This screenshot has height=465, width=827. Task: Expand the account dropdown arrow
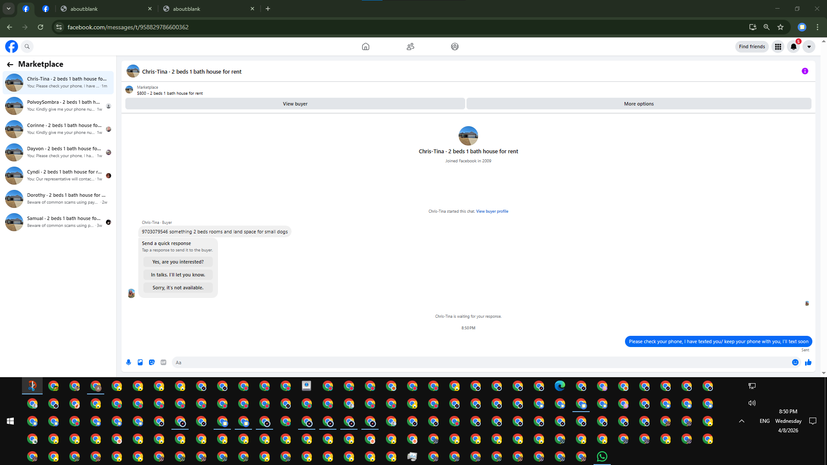[x=809, y=47]
